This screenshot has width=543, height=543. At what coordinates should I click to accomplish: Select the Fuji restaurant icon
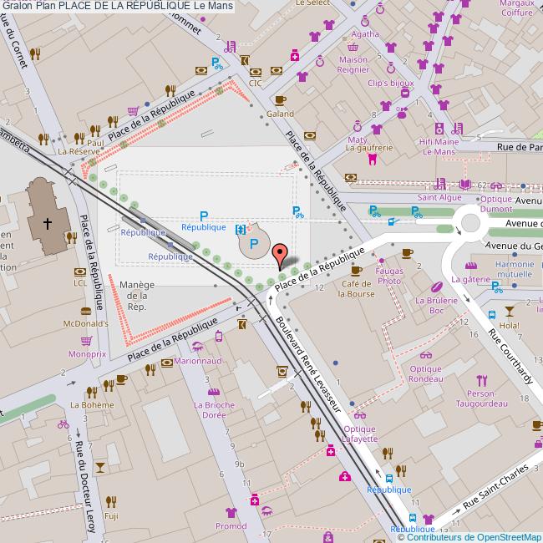(x=110, y=501)
